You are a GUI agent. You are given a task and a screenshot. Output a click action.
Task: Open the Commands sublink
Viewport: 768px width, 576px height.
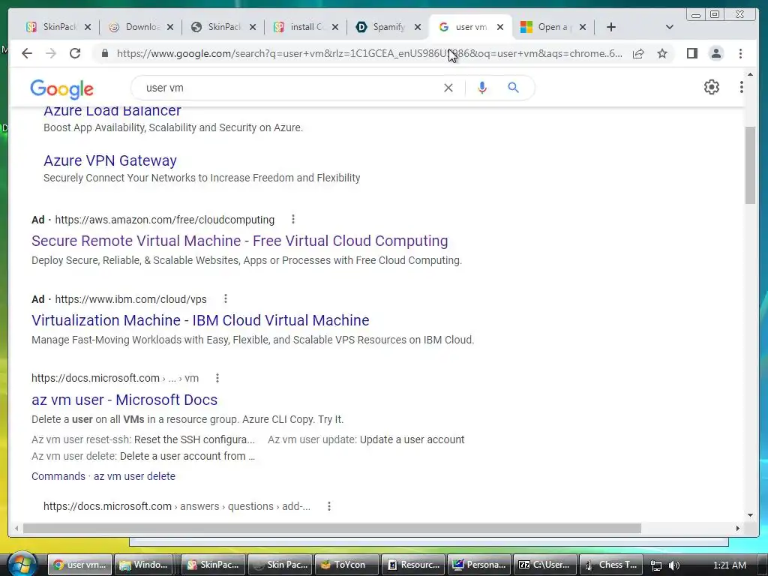tap(58, 476)
